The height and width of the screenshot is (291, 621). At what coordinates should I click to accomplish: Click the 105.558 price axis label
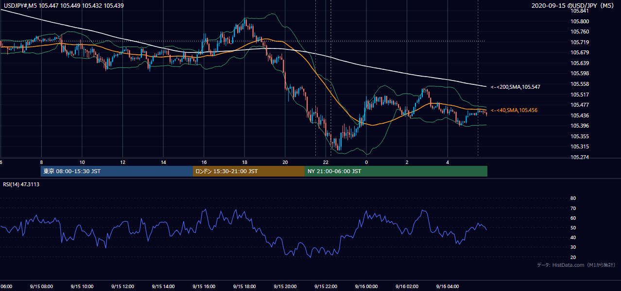coord(580,84)
